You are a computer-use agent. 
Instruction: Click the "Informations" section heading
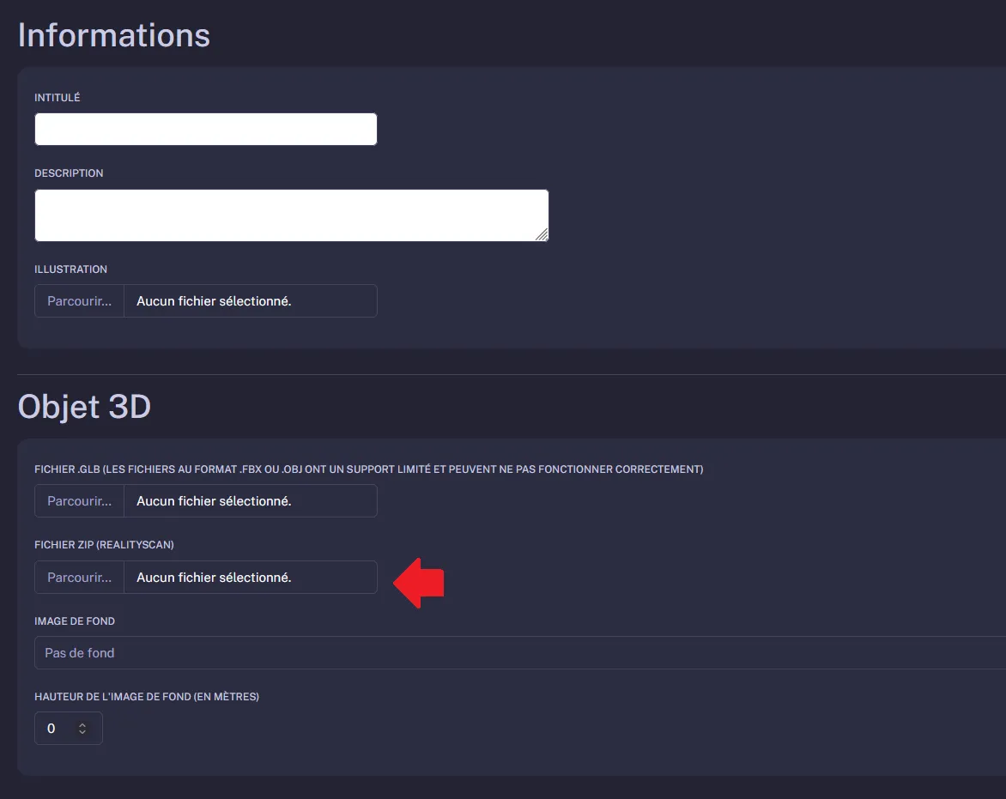point(112,34)
